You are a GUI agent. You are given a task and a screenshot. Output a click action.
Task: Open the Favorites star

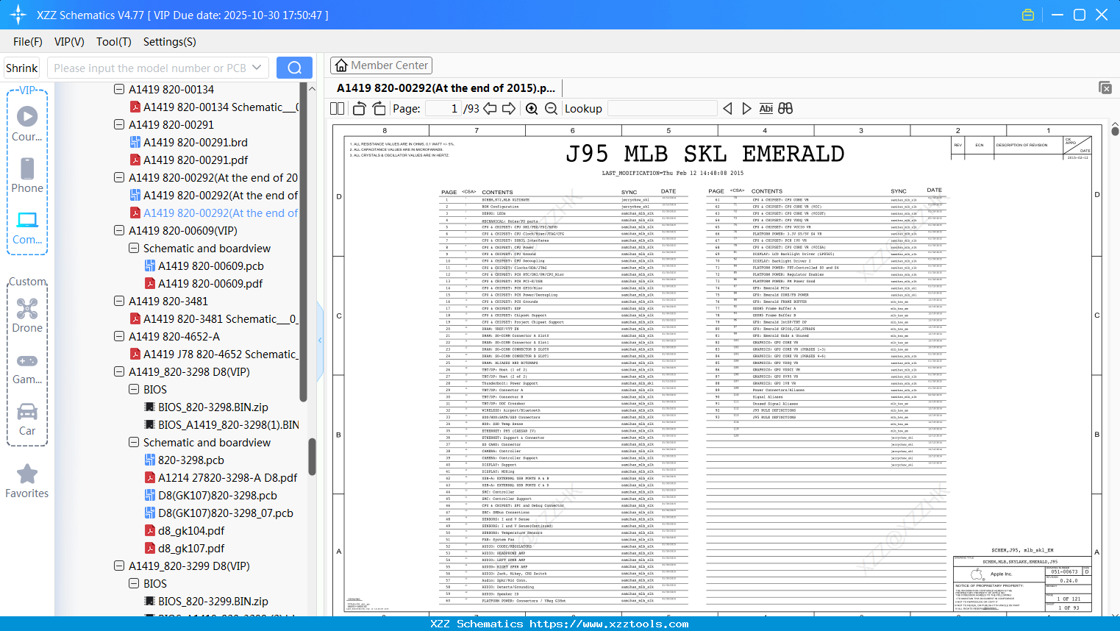coord(27,482)
